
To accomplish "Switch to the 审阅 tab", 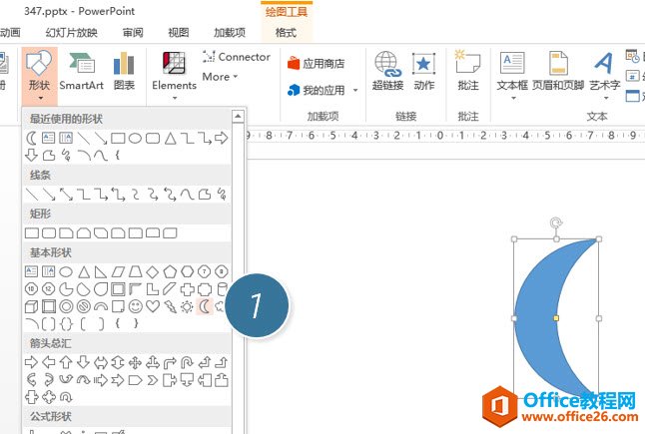I will (133, 33).
